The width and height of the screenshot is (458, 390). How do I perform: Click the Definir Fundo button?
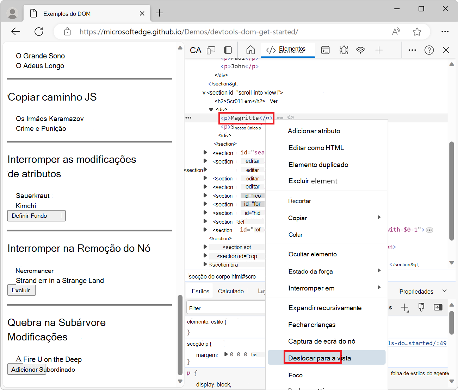pyautogui.click(x=36, y=216)
